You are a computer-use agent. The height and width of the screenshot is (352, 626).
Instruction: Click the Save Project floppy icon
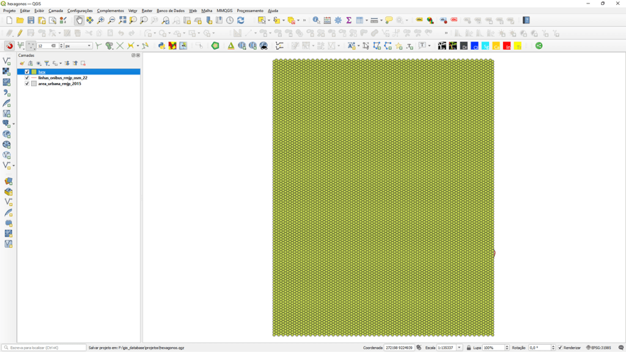click(x=31, y=20)
